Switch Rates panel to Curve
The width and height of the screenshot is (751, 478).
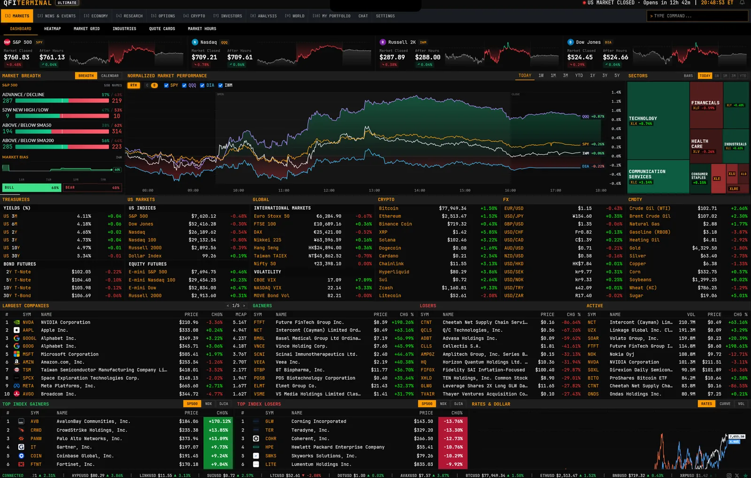[725, 404]
